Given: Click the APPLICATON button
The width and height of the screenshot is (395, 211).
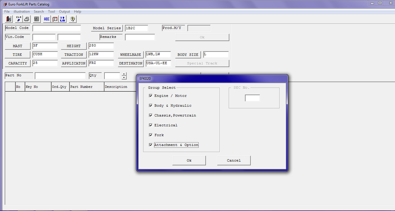Looking at the screenshot, I should 74,63.
